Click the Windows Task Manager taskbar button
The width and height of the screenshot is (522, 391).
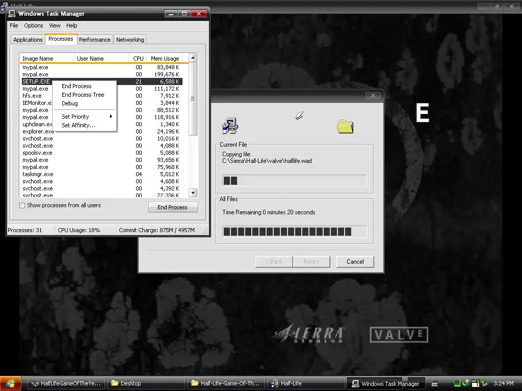click(386, 383)
